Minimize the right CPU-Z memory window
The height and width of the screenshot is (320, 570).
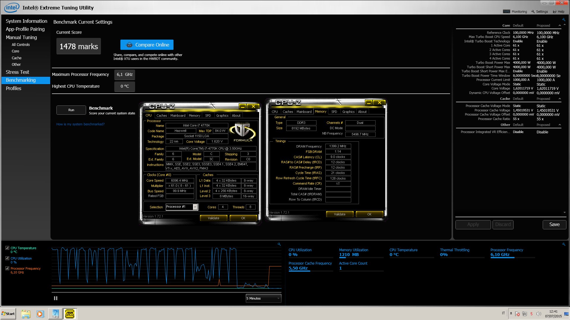(369, 103)
